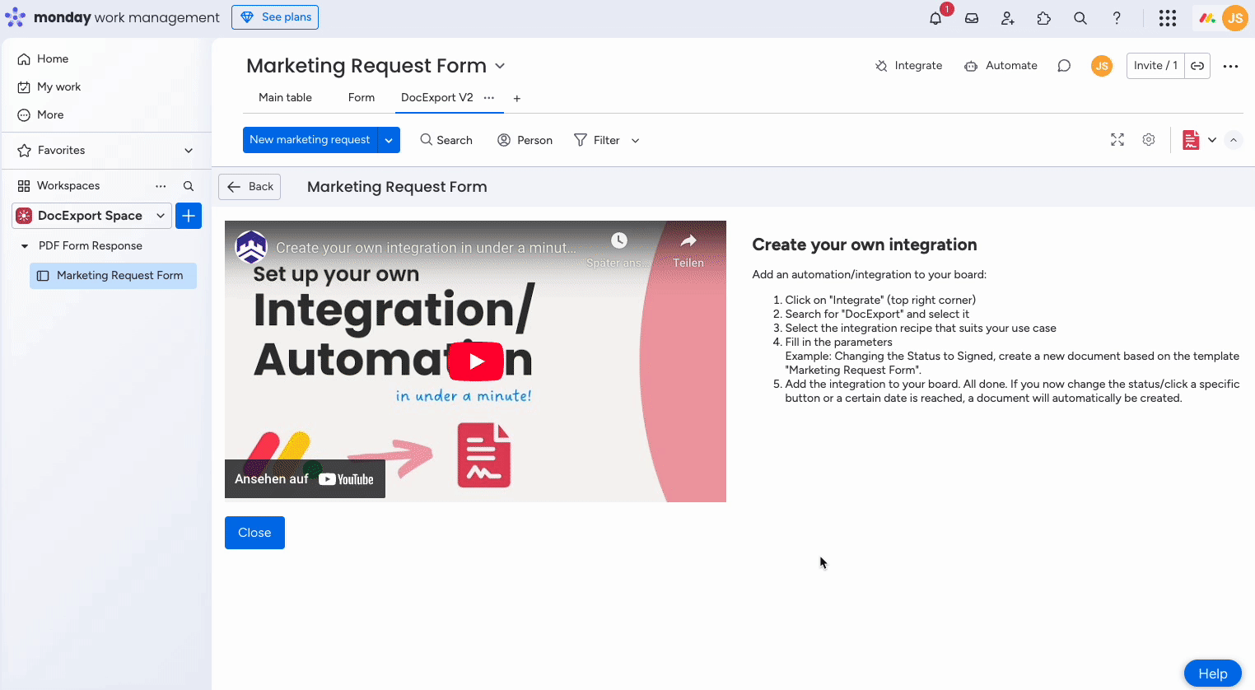Click the JS board member avatar
The image size is (1255, 690).
tap(1102, 66)
